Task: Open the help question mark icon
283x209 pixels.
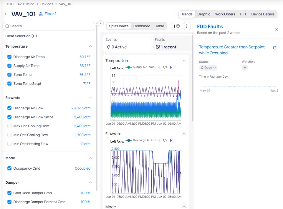Action: click(178, 26)
